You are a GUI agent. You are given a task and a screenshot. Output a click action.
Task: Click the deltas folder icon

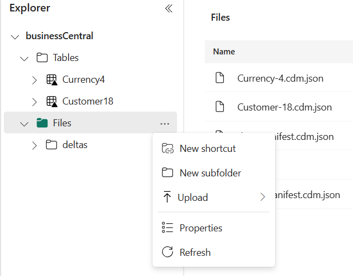point(51,145)
